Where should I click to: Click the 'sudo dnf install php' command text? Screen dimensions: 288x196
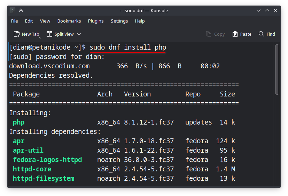pyautogui.click(x=128, y=48)
